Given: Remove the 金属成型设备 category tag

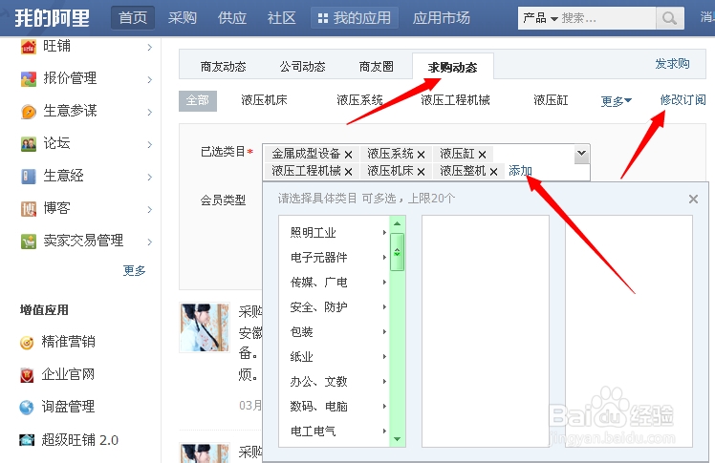Looking at the screenshot, I should pos(348,155).
